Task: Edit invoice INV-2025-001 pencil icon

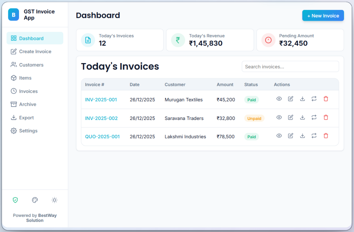Action: (x=290, y=99)
